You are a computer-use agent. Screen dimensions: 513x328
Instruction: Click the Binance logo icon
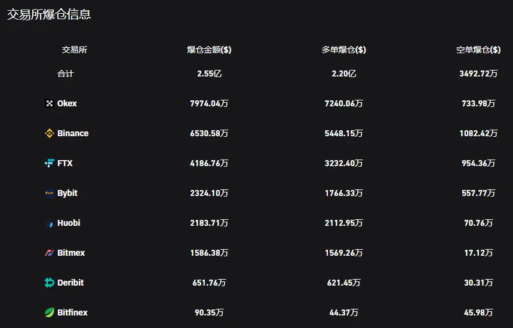[x=50, y=133]
